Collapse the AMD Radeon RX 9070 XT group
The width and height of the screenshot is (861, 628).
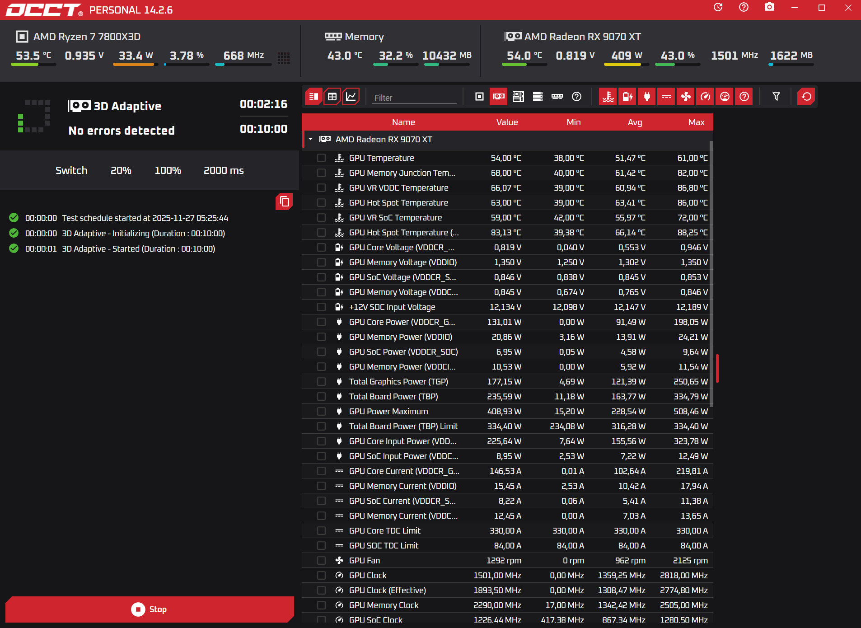[311, 140]
